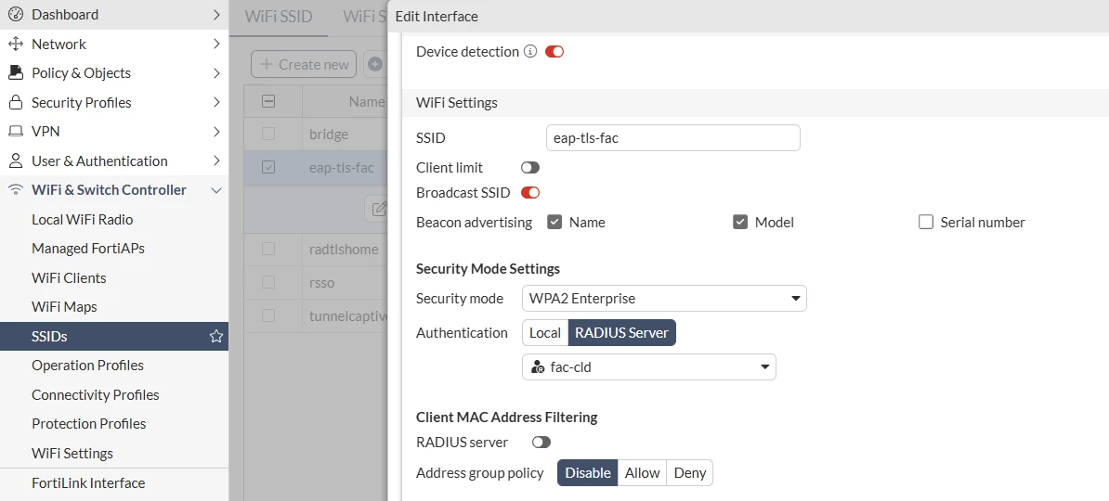The width and height of the screenshot is (1109, 501).
Task: Click the plus icon in Create new button
Action: (267, 64)
